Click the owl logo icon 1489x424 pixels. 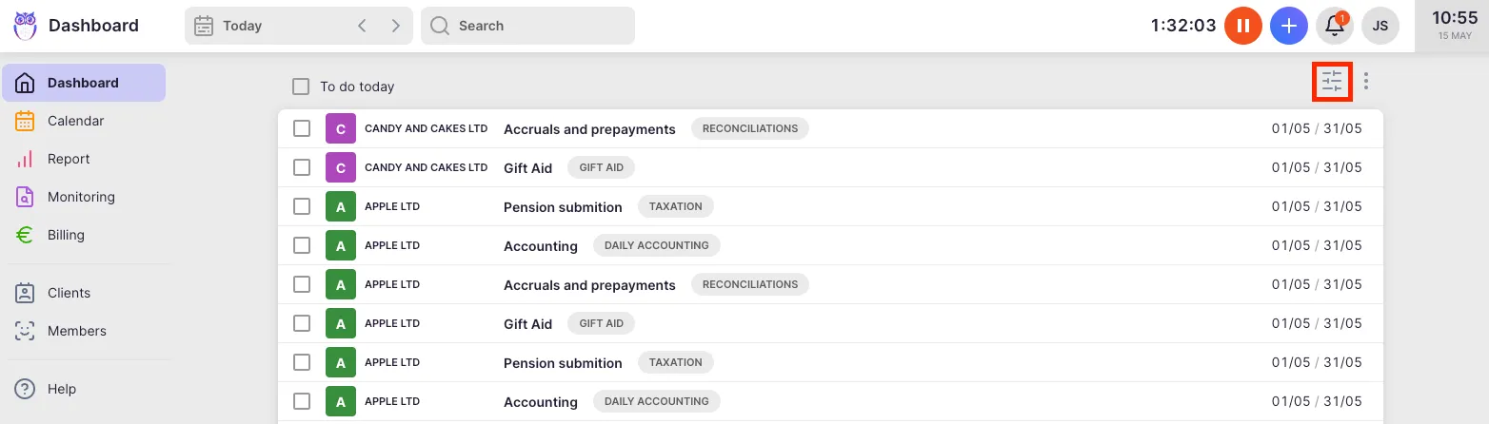click(x=25, y=26)
